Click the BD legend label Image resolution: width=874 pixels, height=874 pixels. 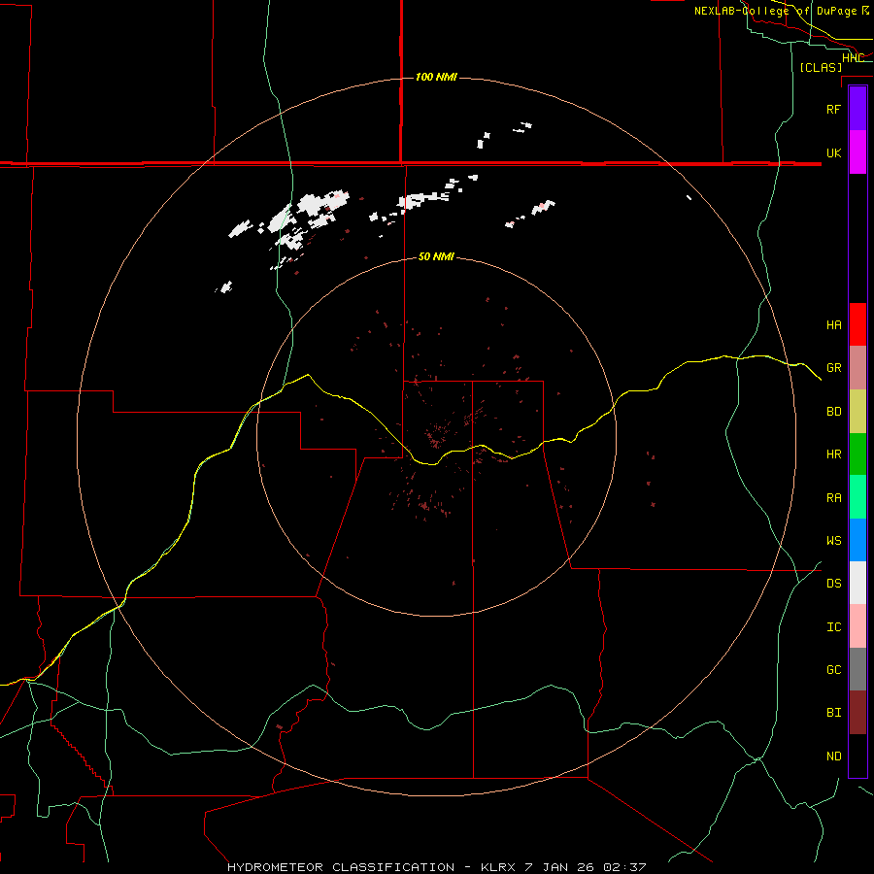pos(833,412)
